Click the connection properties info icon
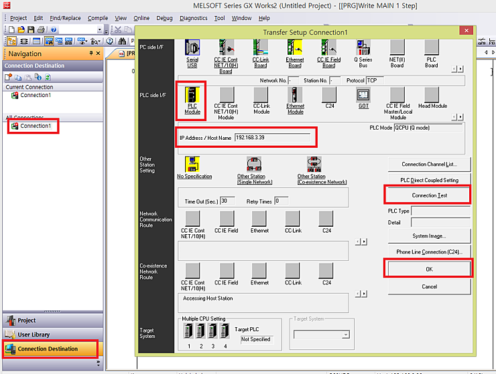Screen dimensions: 496x374 click(38, 77)
